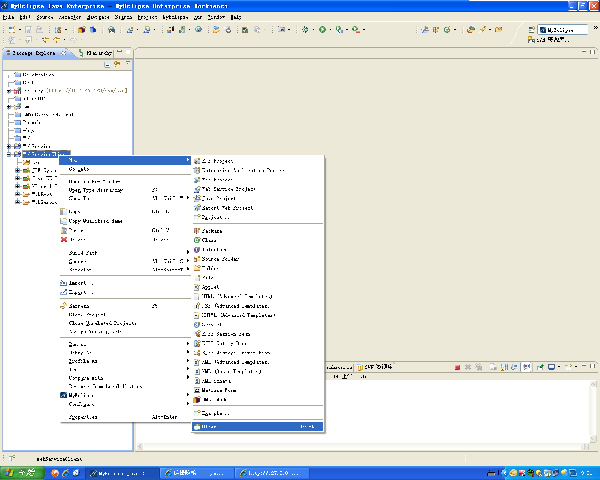
Task: Open dropdown arrow next to Run button
Action: 330,30
